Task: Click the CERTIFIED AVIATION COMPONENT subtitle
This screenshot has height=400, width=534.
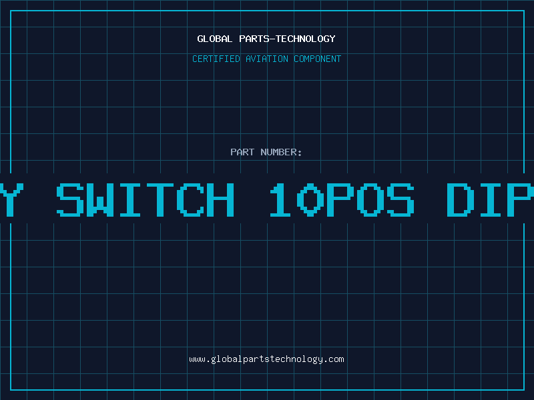Action: click(266, 59)
